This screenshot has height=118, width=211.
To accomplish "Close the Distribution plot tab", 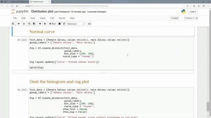I will click(49, 2).
